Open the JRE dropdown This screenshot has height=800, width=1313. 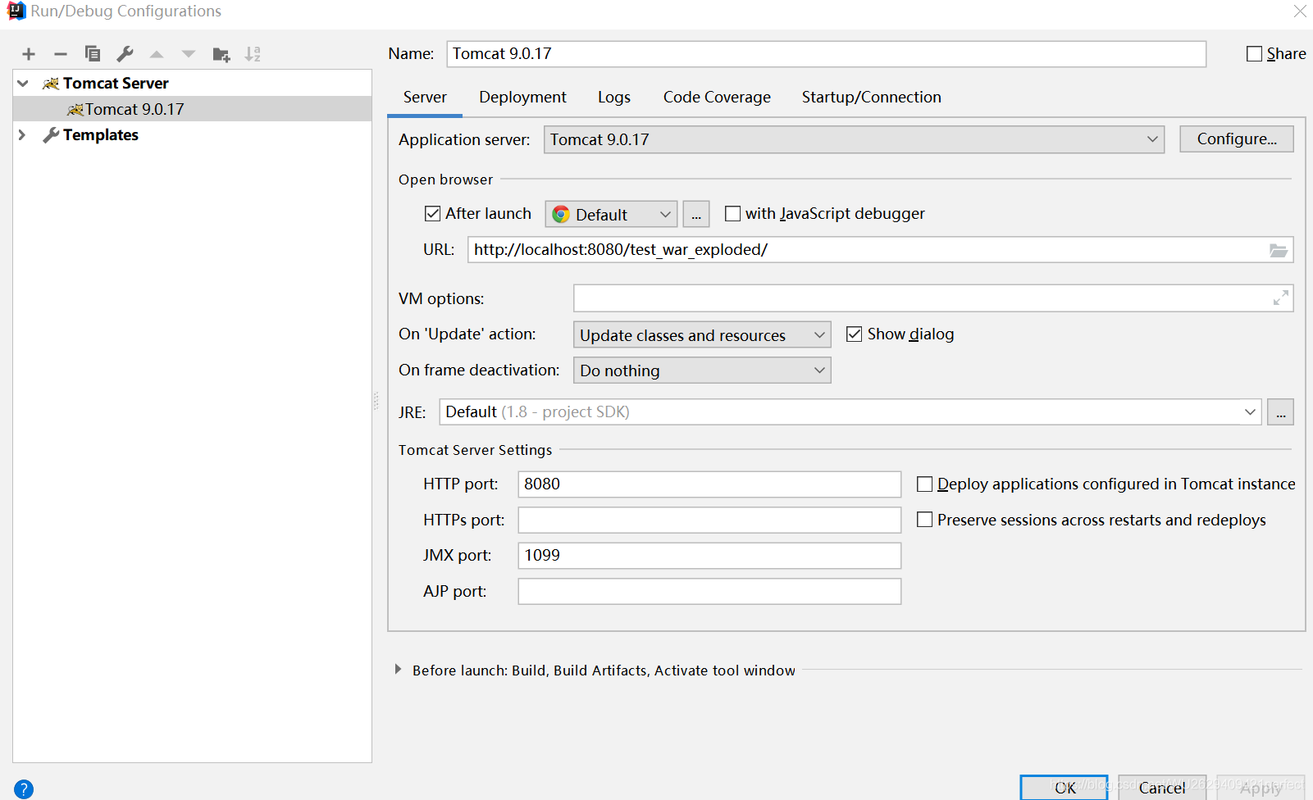tap(850, 412)
